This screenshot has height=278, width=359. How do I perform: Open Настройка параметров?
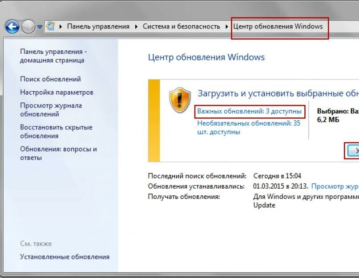[56, 92]
